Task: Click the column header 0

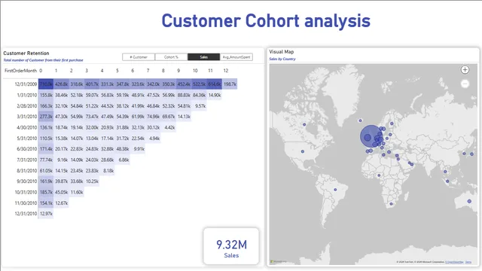Action: coord(41,71)
